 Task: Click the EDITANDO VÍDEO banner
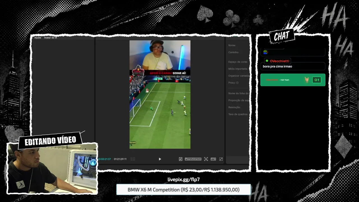[x=50, y=141]
